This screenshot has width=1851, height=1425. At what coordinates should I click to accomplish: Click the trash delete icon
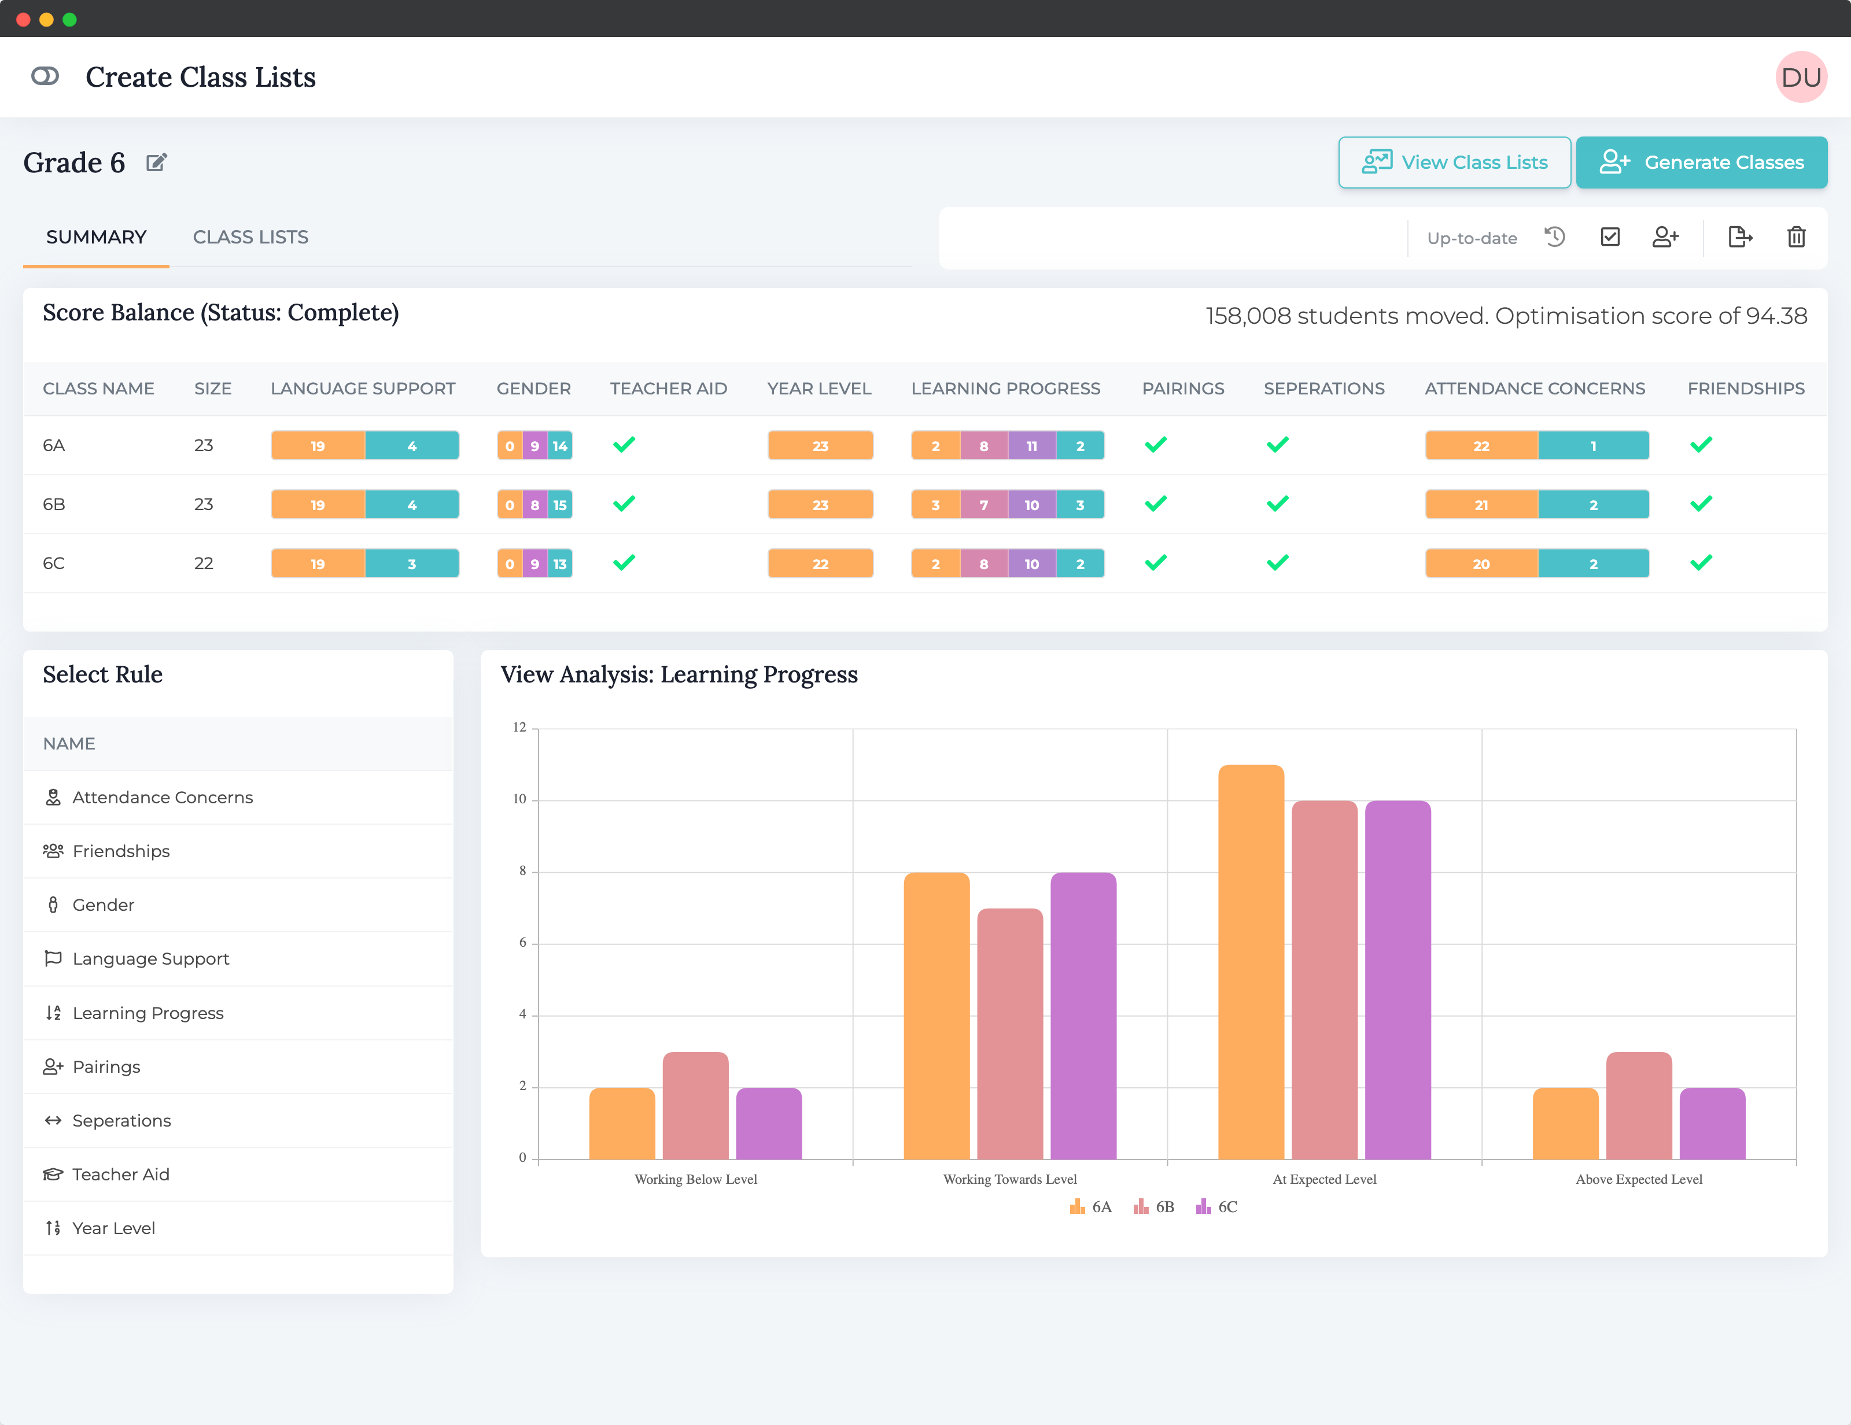1796,237
